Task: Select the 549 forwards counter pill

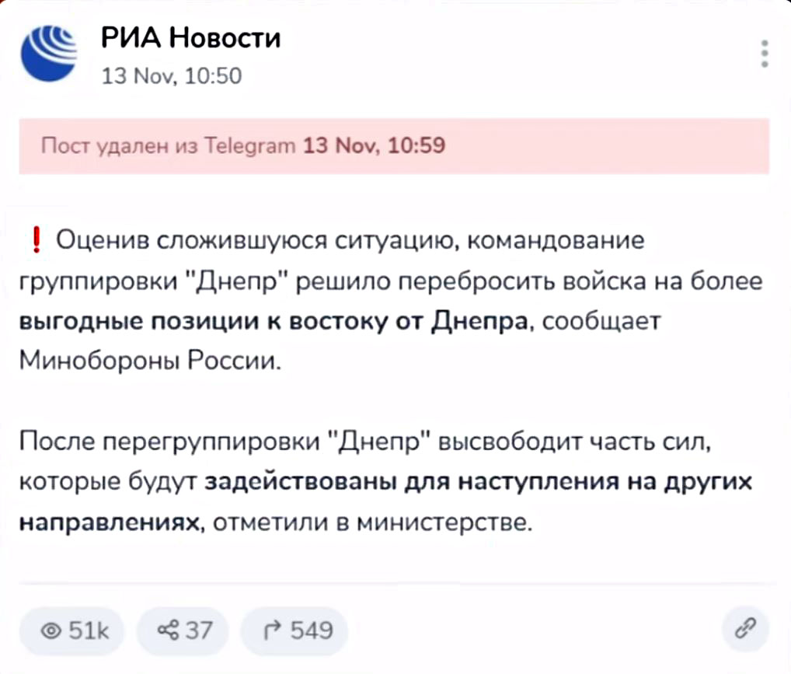Action: point(295,630)
